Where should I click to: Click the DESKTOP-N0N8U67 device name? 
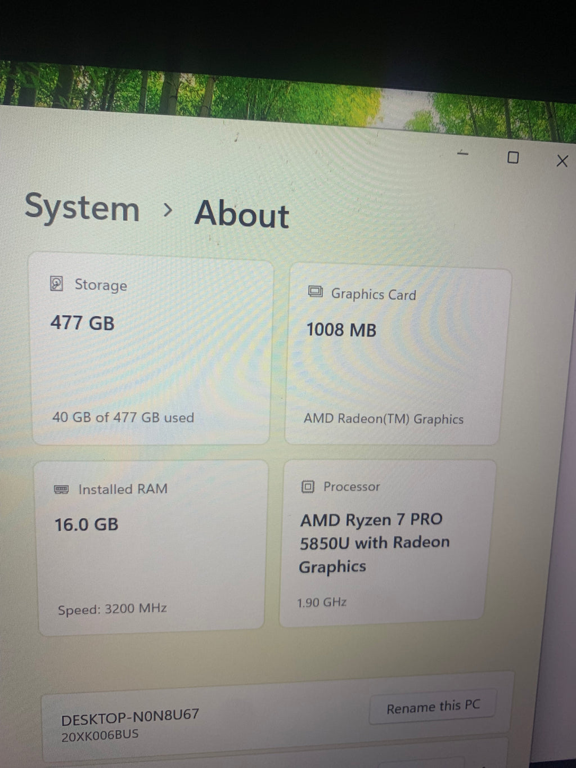click(130, 717)
